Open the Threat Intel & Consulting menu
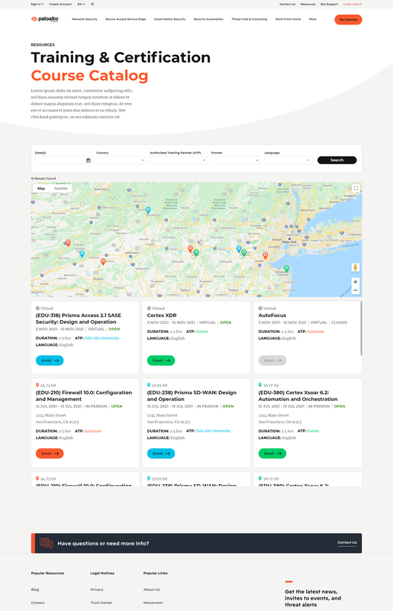This screenshot has width=393, height=611. point(250,19)
